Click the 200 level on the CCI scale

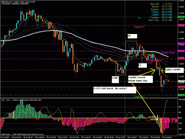click(x=180, y=107)
